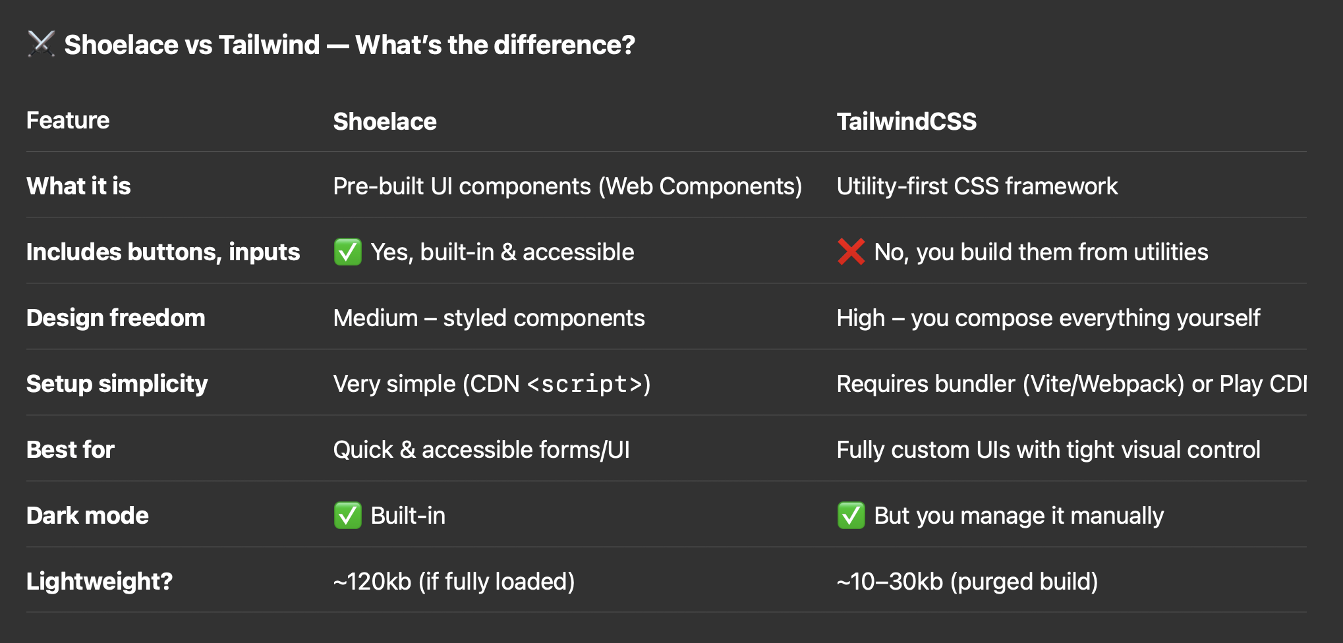The height and width of the screenshot is (643, 1343).
Task: Click the 'Feature' column header
Action: click(68, 121)
